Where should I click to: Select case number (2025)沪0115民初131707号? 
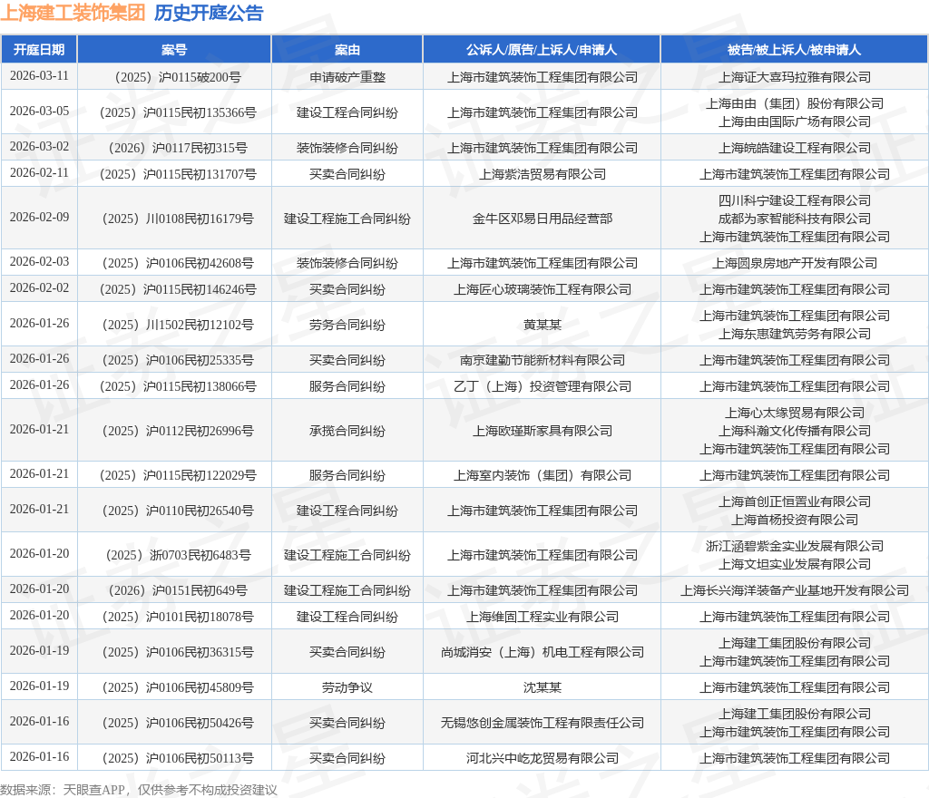pyautogui.click(x=178, y=174)
